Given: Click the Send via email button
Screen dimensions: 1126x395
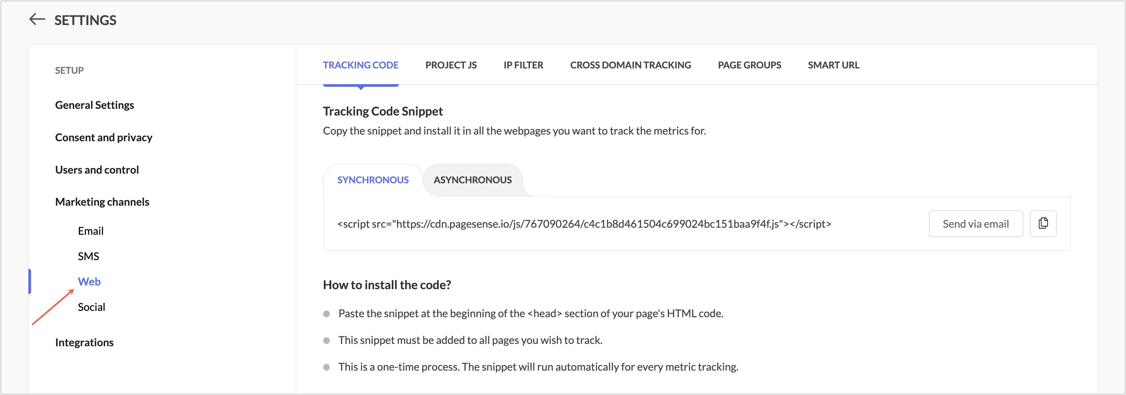Looking at the screenshot, I should pos(976,223).
